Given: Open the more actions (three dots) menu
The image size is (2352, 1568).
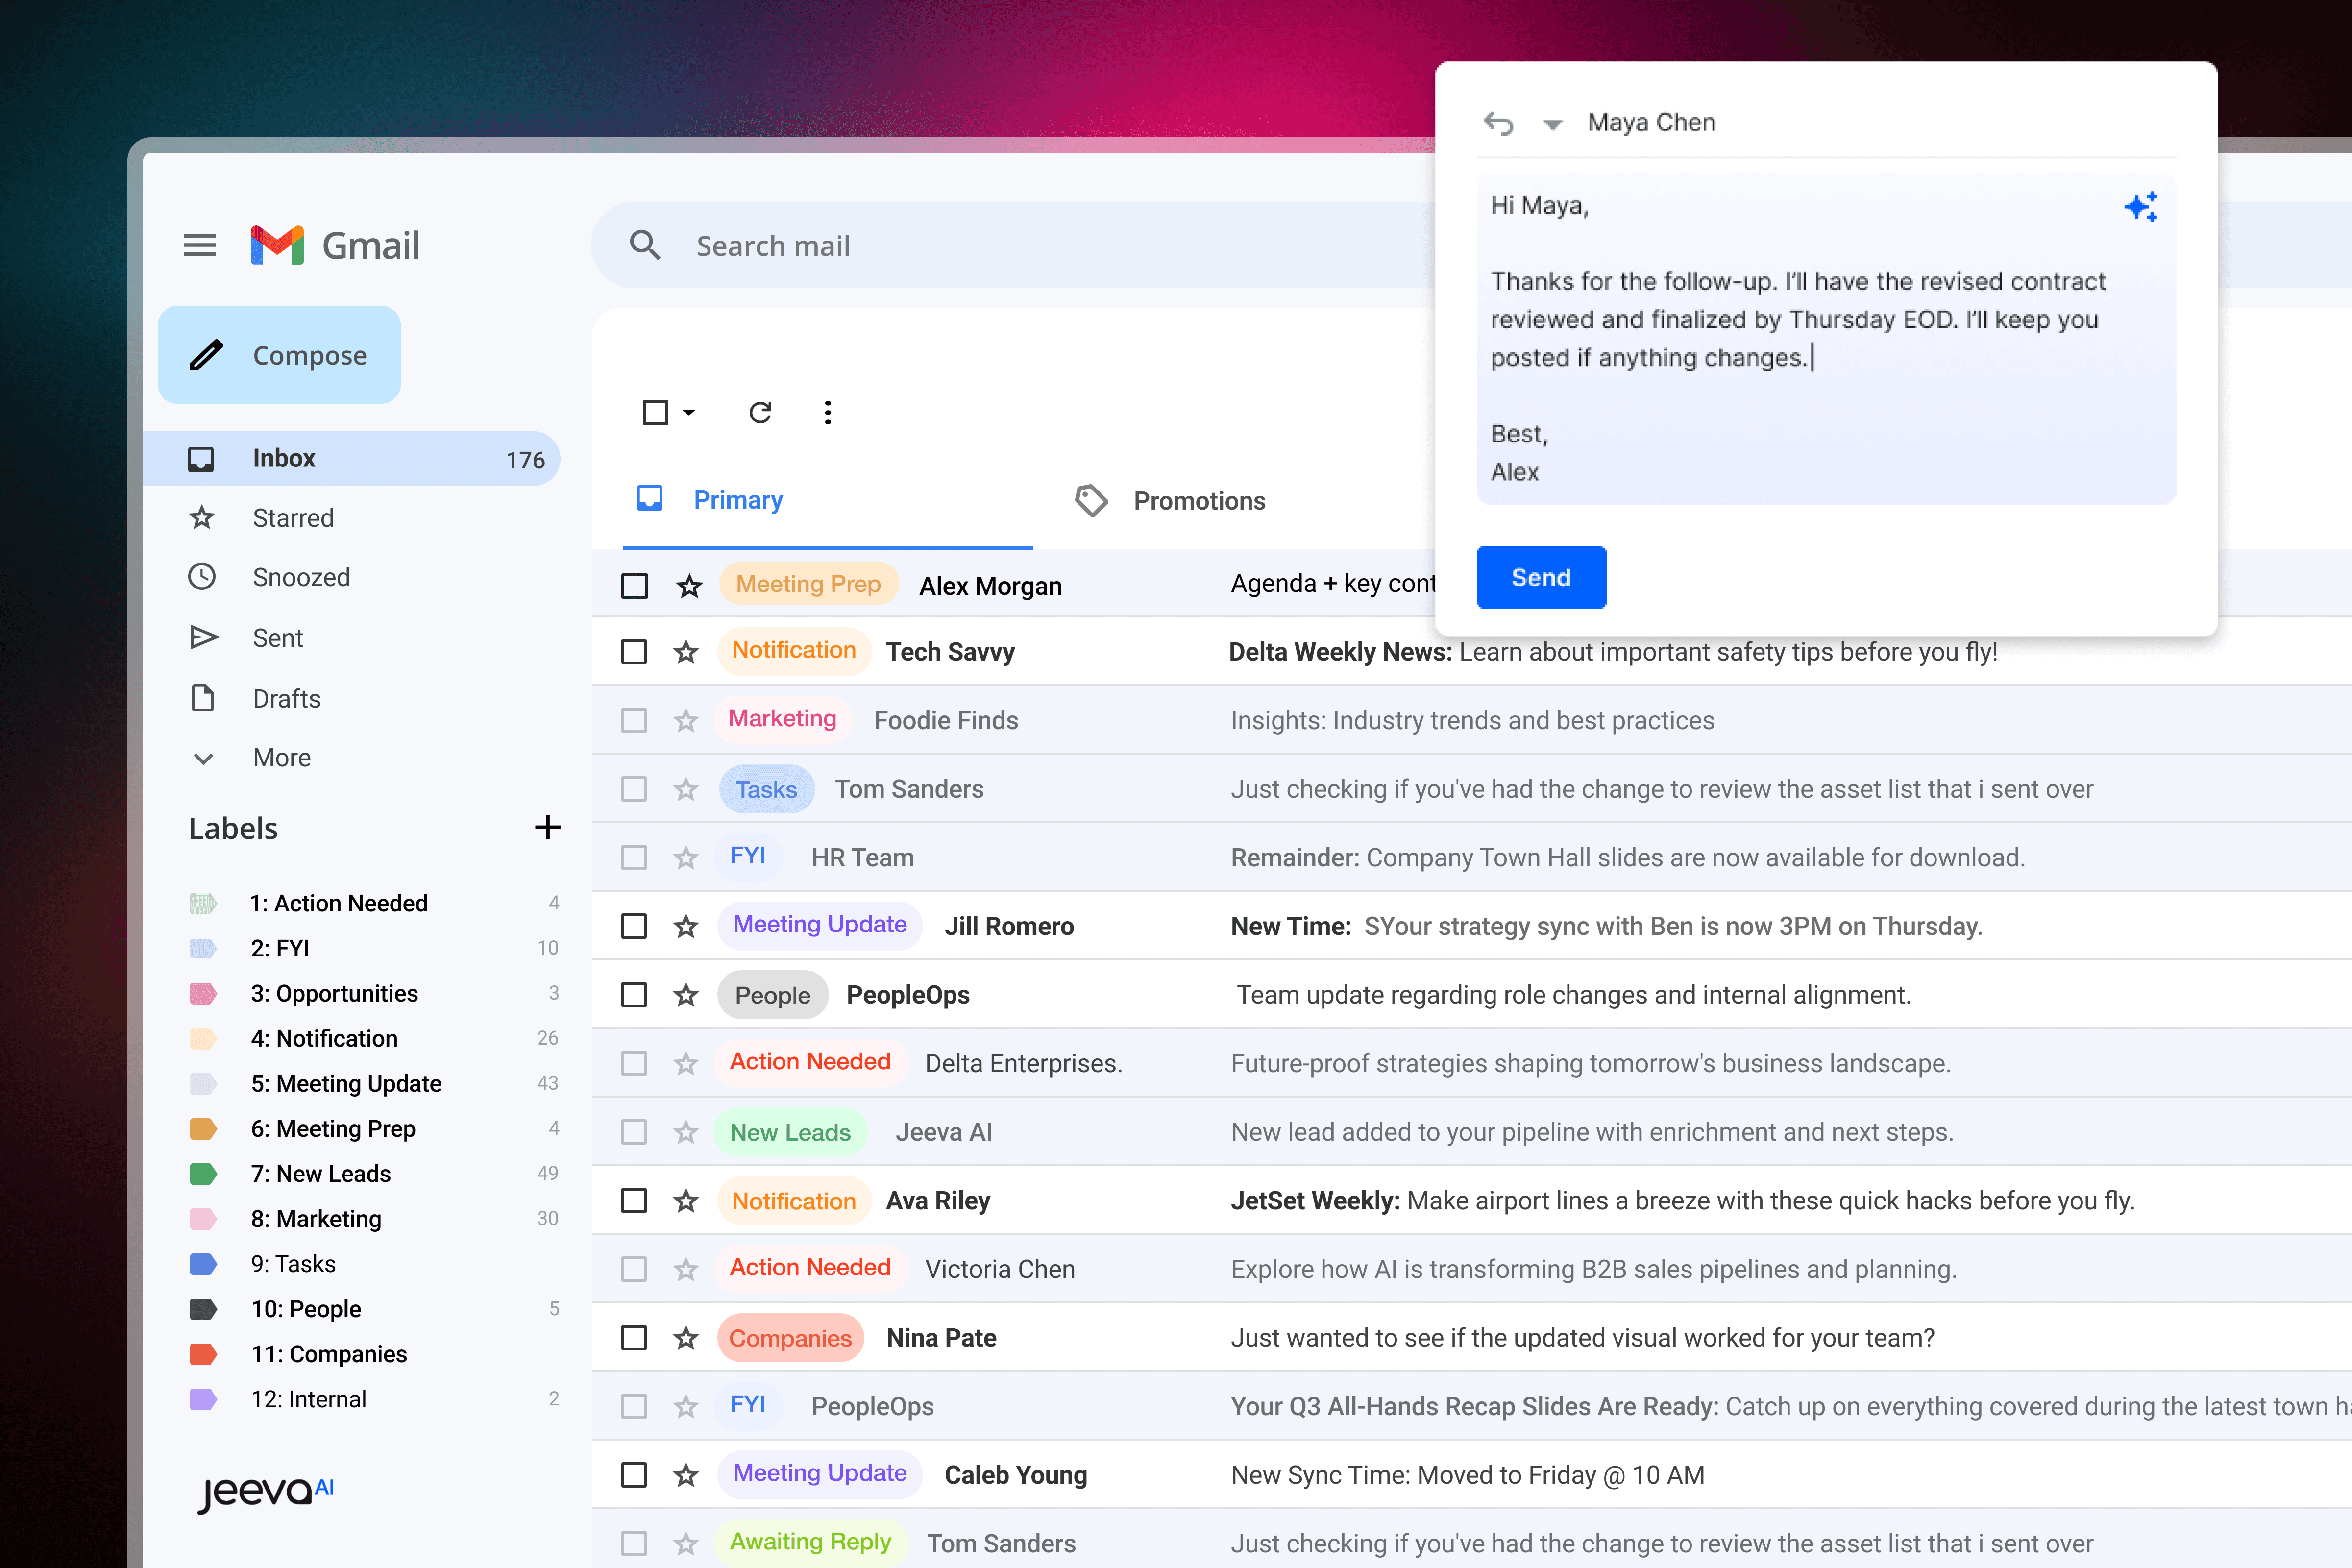Looking at the screenshot, I should [827, 412].
